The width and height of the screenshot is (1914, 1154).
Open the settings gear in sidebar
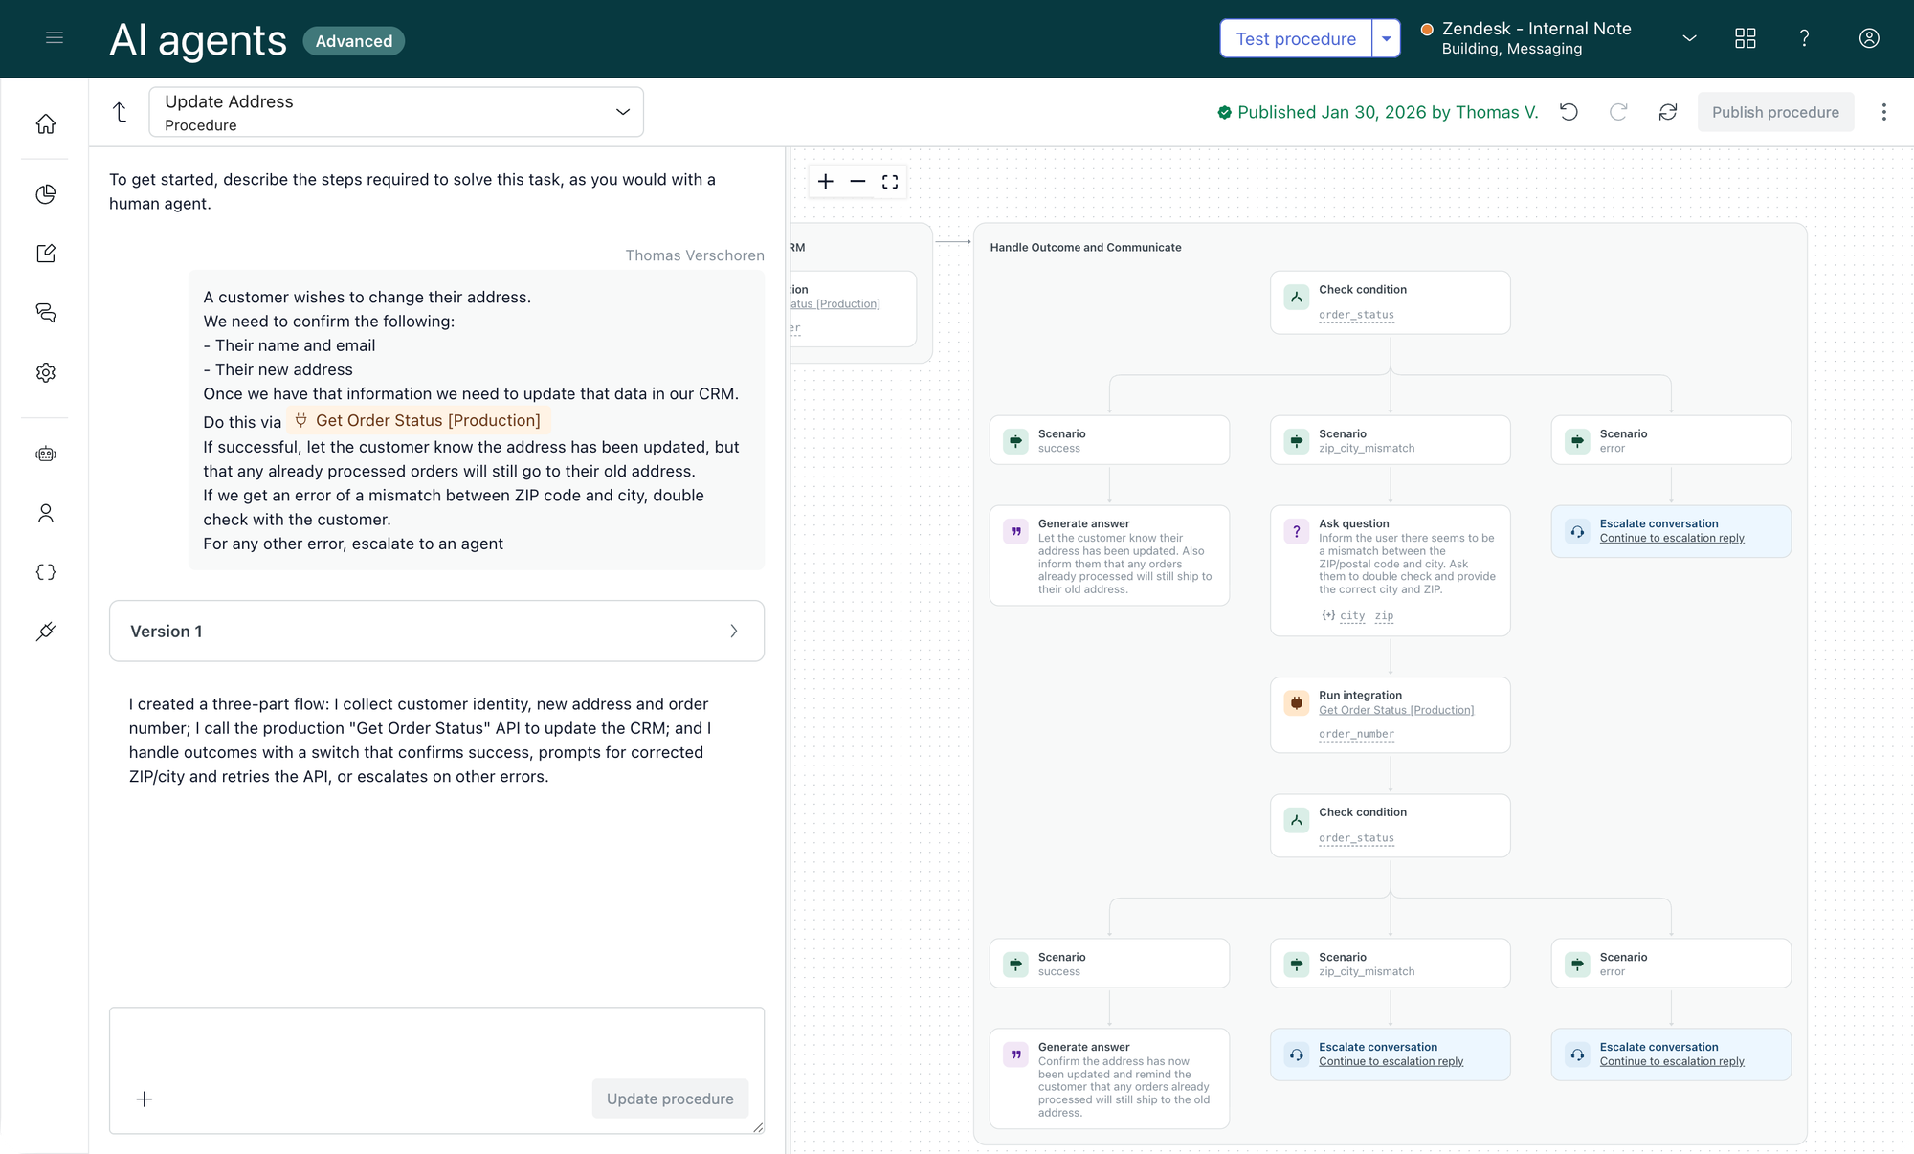point(45,372)
